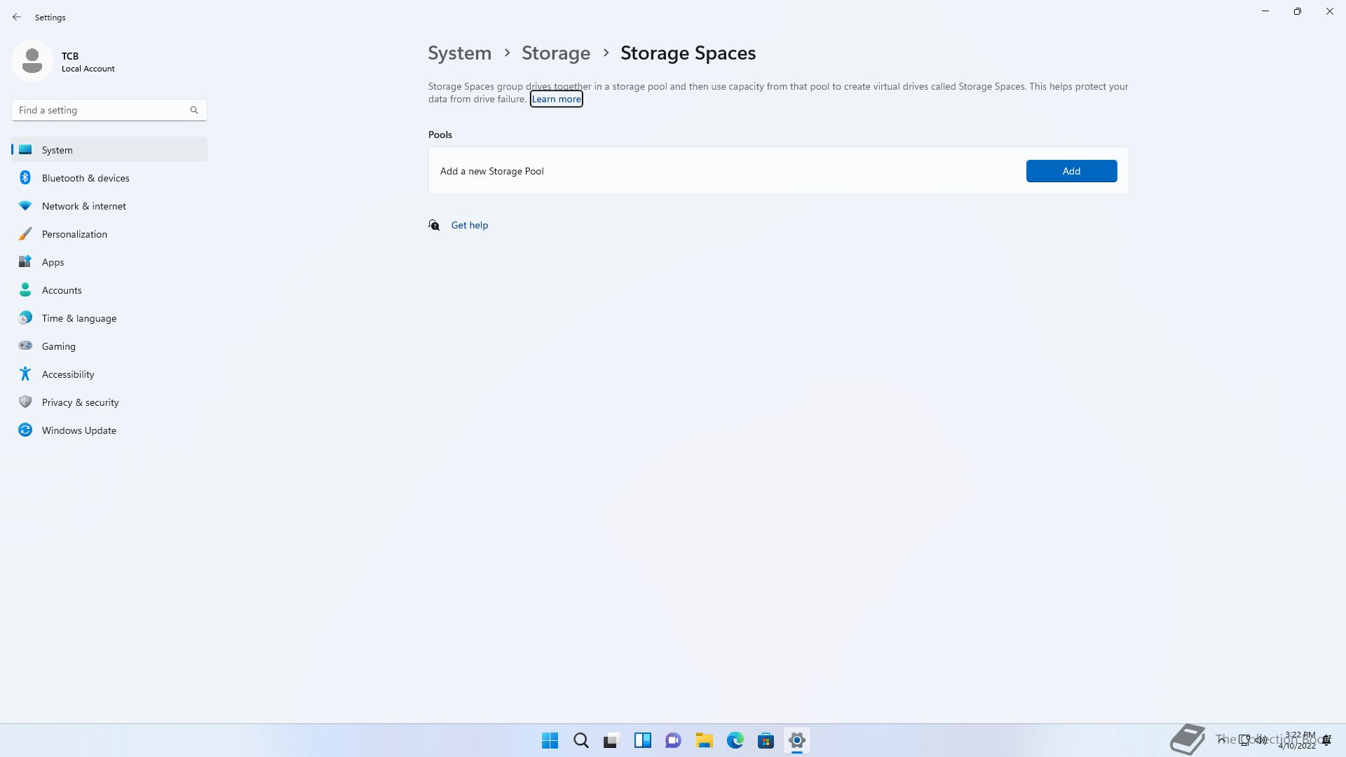Open Microsoft Store from taskbar

766,740
